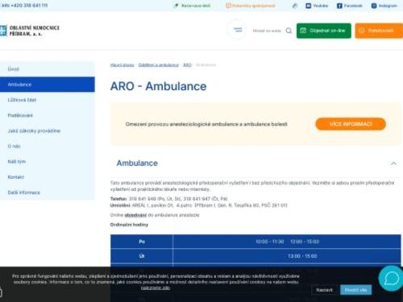Click the accessibility icon at bottom left
The image size is (403, 302).
(x=1, y=292)
